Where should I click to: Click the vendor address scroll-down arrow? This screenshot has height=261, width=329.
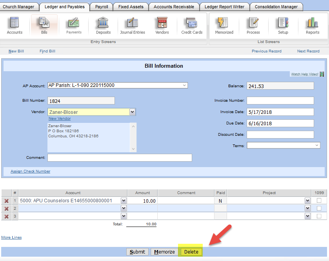133,149
